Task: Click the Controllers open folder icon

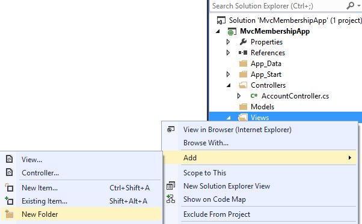Action: click(243, 85)
